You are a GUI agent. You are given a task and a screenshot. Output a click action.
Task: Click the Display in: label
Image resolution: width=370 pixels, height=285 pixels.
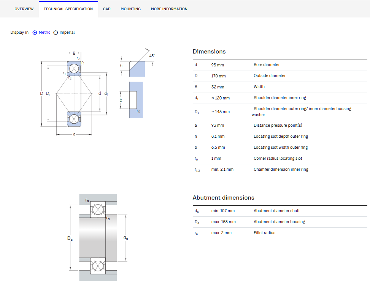point(20,33)
